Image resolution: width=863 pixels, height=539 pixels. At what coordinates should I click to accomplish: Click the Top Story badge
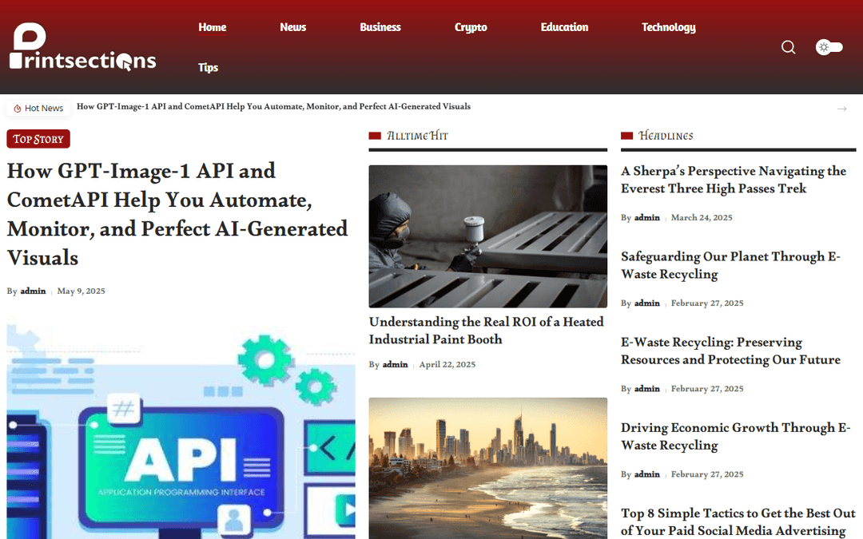38,139
